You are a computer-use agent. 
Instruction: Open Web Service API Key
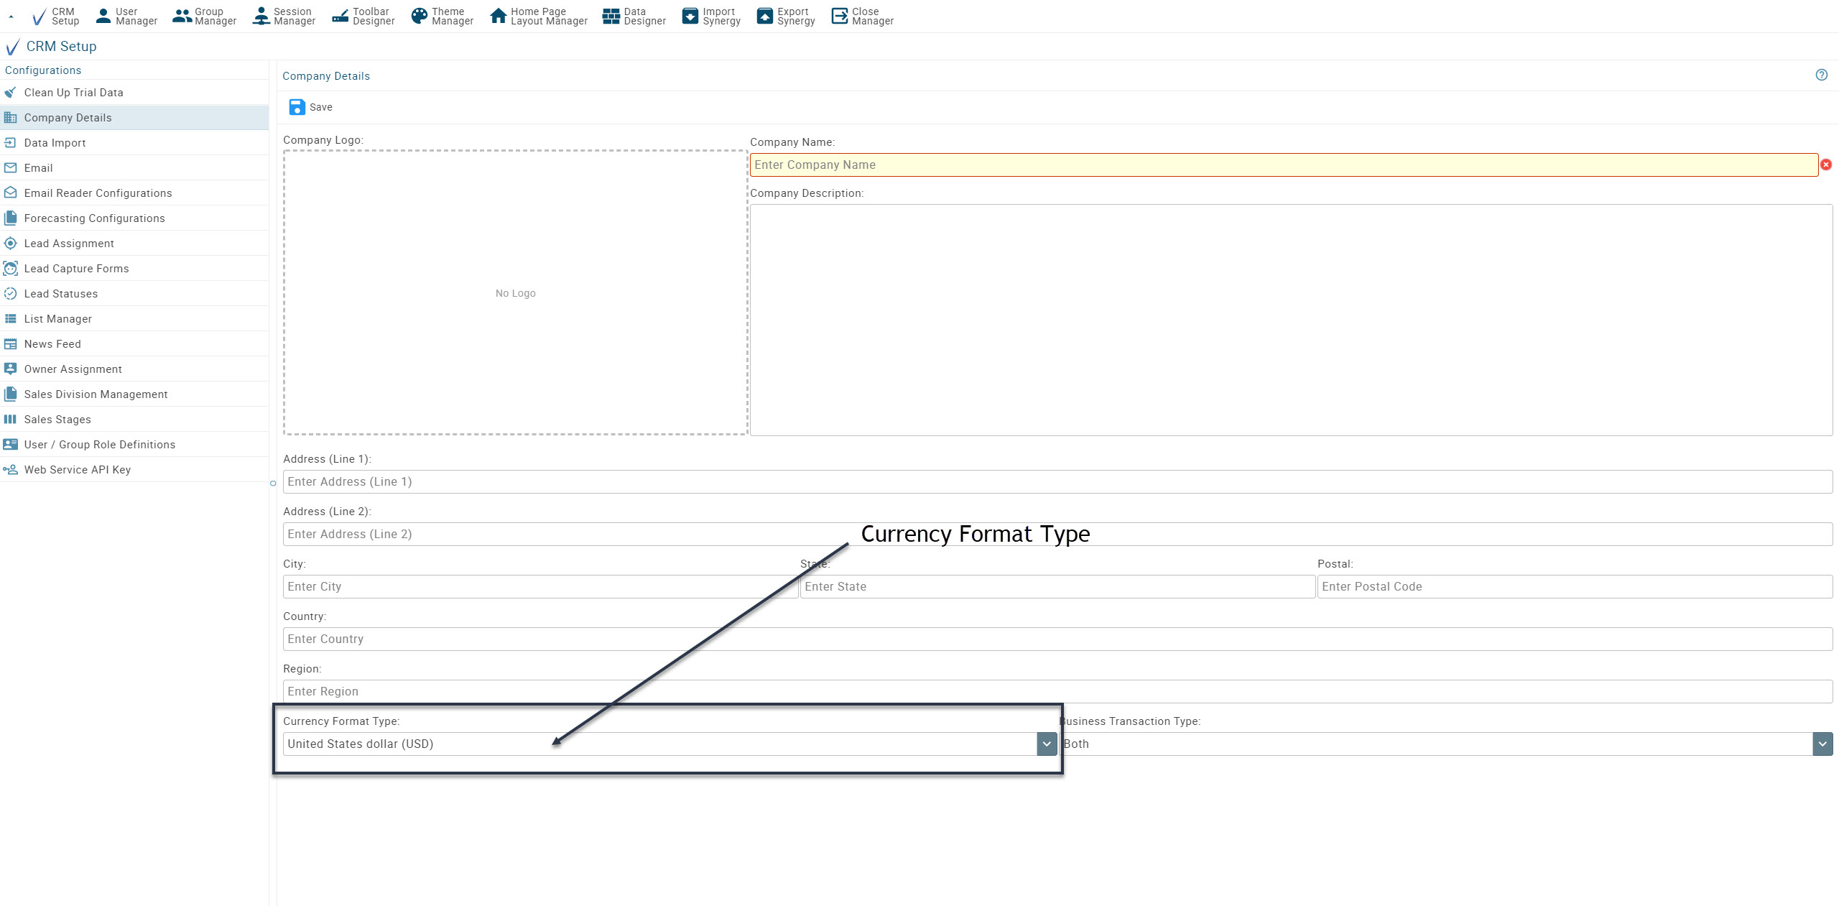click(134, 469)
